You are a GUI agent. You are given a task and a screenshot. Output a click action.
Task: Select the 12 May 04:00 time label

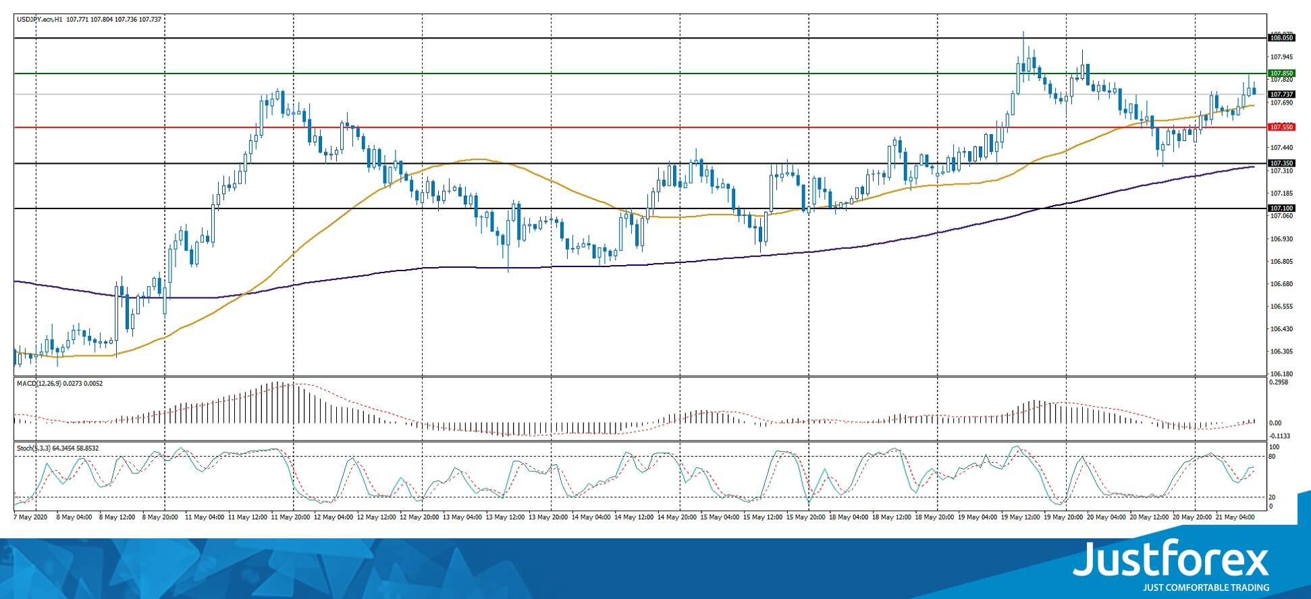click(x=334, y=517)
